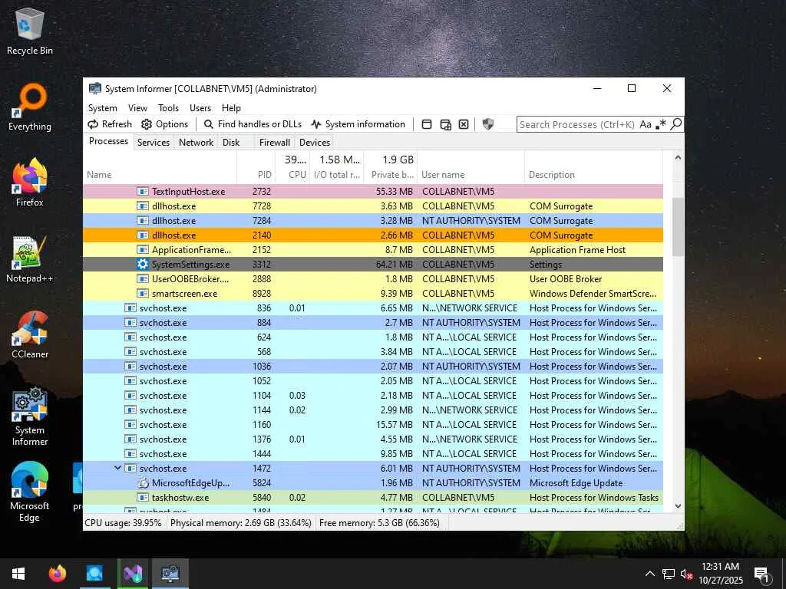This screenshot has width=786, height=589.
Task: Click icon of dllhost.exe PID 7728
Action: point(143,206)
